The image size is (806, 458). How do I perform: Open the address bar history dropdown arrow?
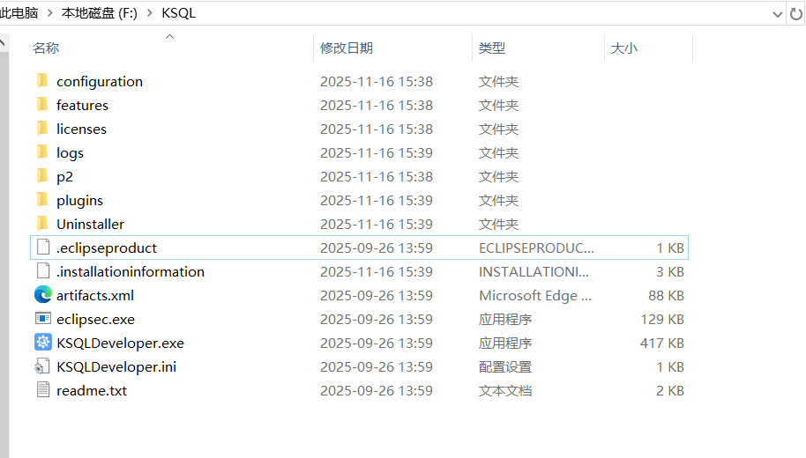tap(776, 13)
